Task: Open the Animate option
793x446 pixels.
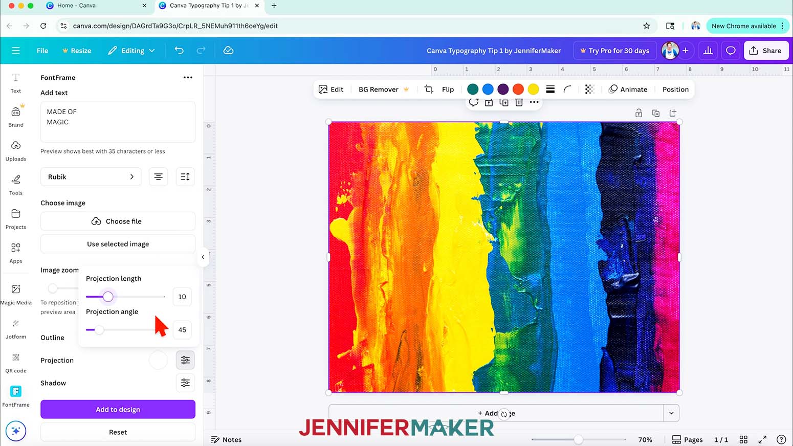Action: pos(628,90)
